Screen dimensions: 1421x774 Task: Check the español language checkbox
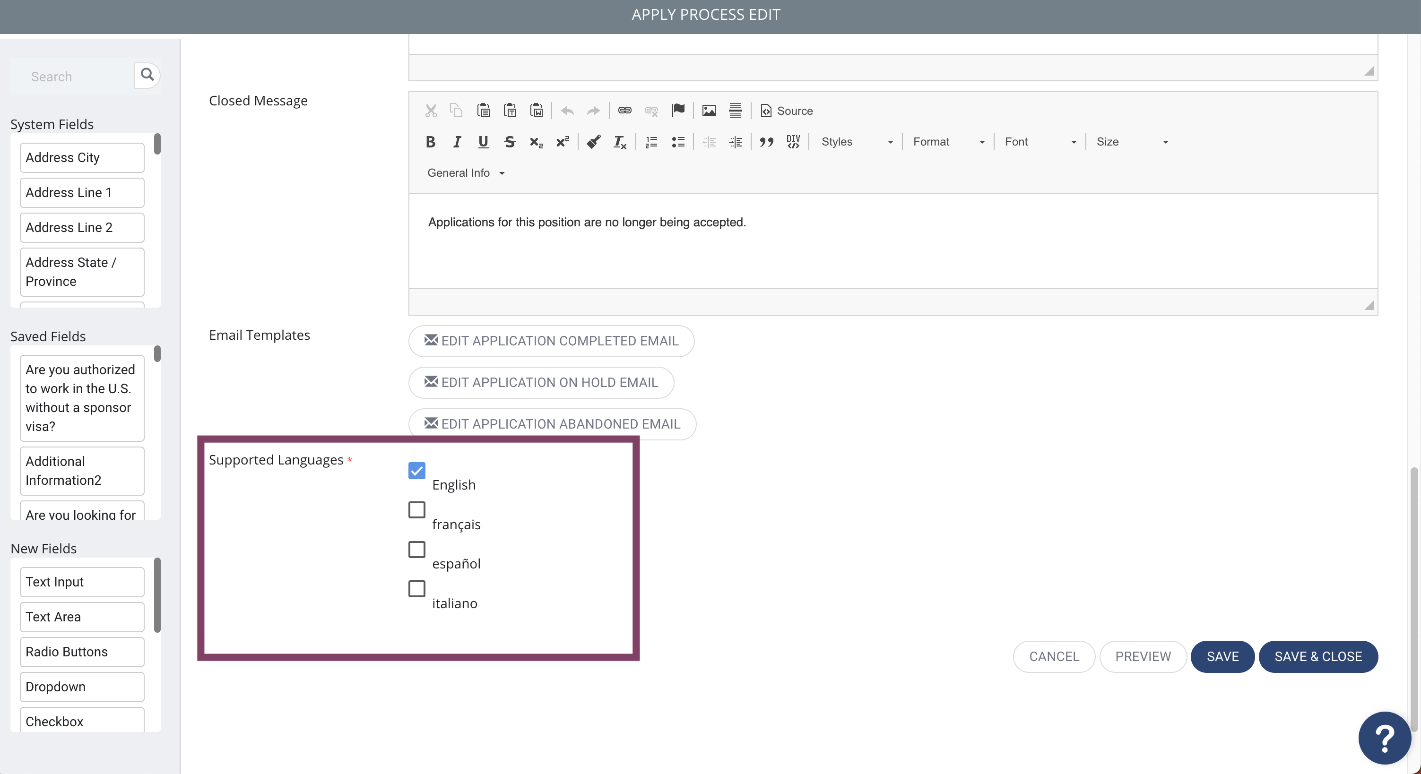click(x=417, y=549)
